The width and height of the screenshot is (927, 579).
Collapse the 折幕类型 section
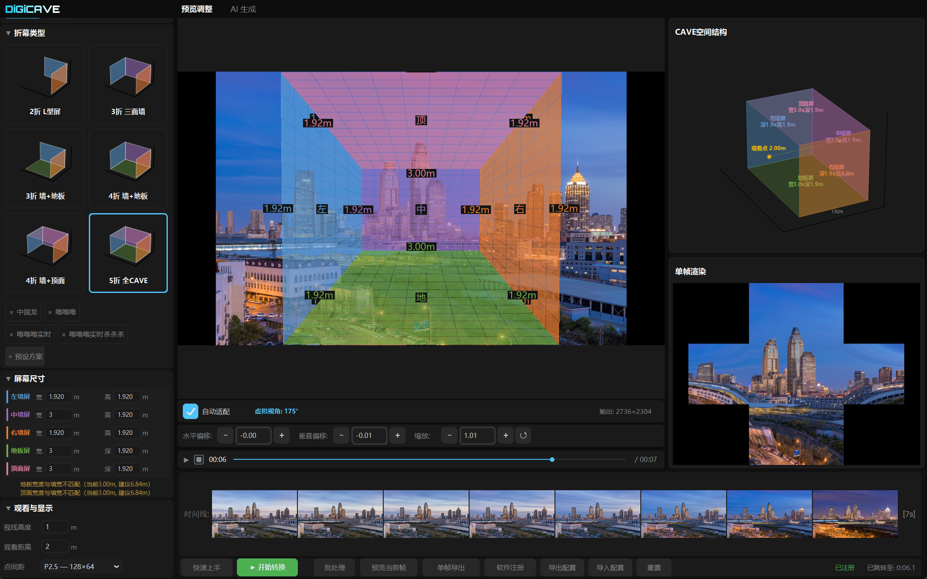[x=8, y=33]
